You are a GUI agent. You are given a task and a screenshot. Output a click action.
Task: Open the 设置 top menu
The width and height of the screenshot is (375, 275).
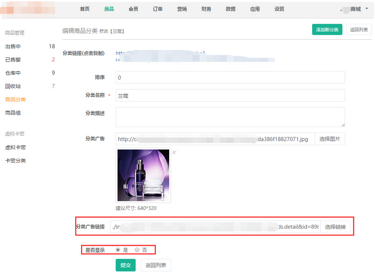click(279, 9)
